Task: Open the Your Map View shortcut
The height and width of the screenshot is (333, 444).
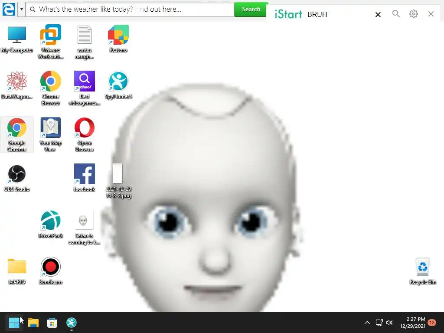Action: click(x=50, y=134)
